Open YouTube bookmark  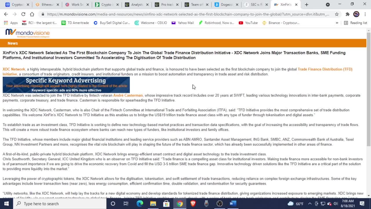pos(248,23)
